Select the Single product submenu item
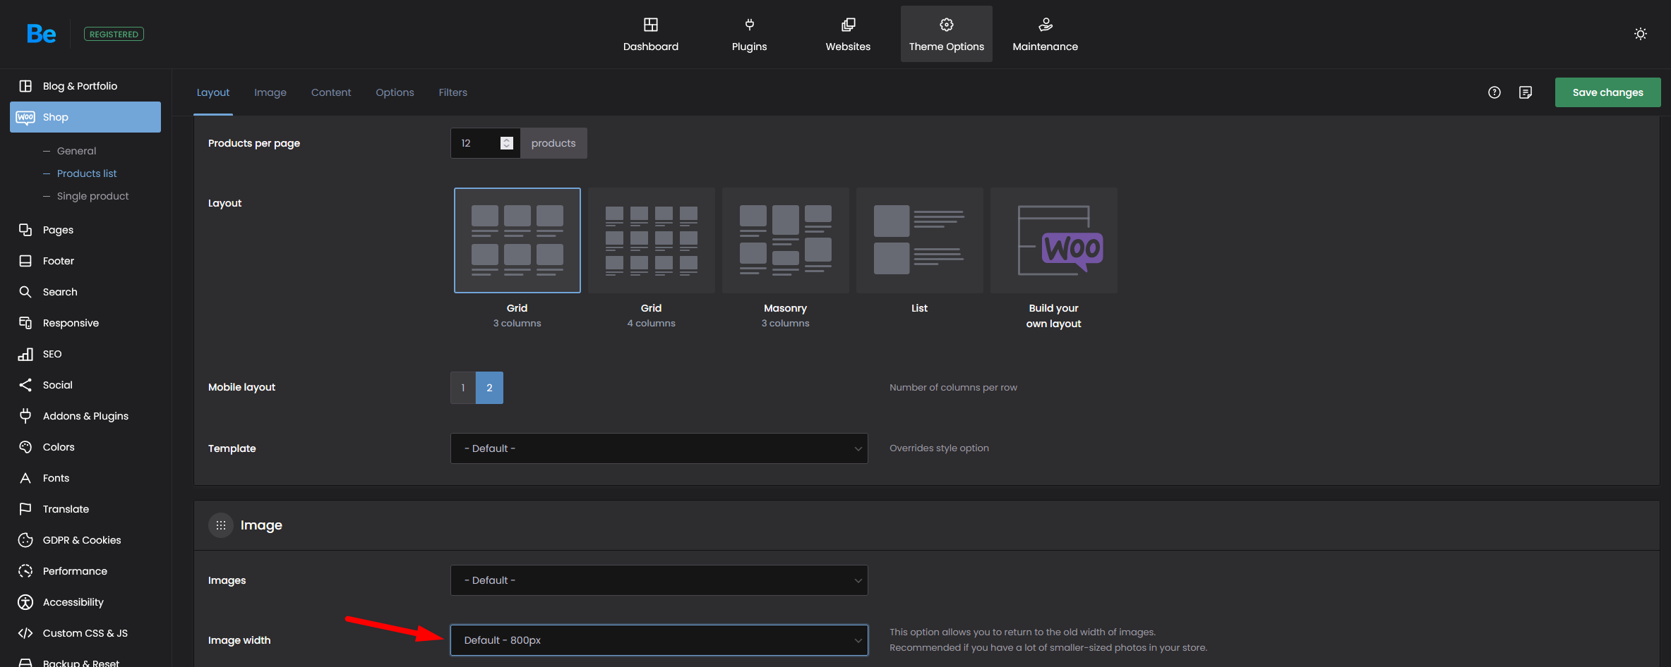This screenshot has height=667, width=1671. coord(92,196)
